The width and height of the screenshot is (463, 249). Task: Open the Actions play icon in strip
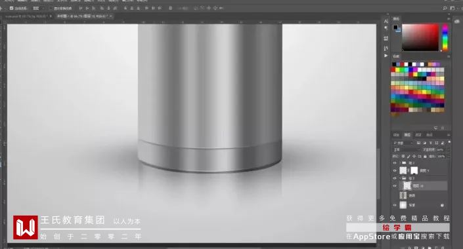click(x=386, y=56)
